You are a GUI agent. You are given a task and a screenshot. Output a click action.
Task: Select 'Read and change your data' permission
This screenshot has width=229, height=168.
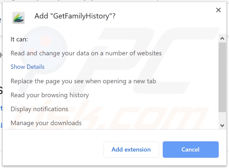pos(86,53)
